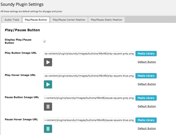Image resolution: width=176 pixels, height=135 pixels.
Task: Click the blue play hover preview image
Action: [48, 84]
